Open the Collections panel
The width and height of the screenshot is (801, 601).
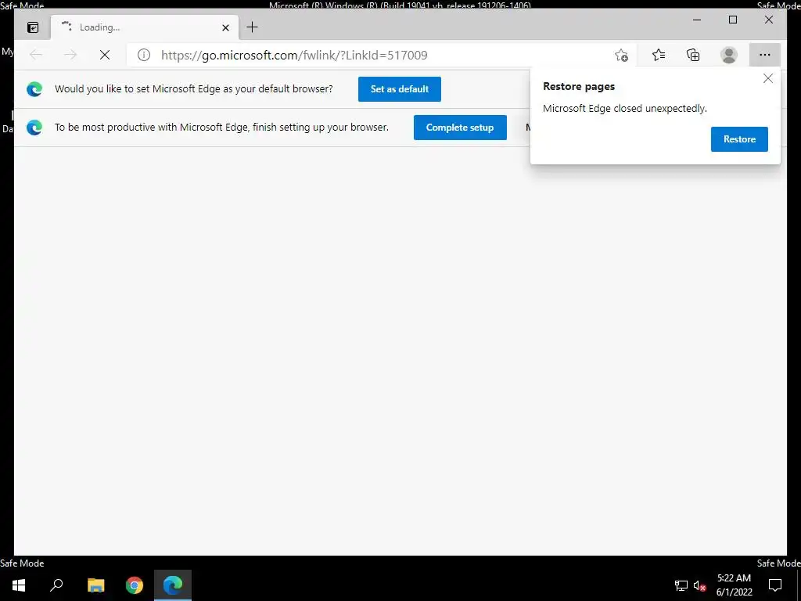pyautogui.click(x=693, y=55)
